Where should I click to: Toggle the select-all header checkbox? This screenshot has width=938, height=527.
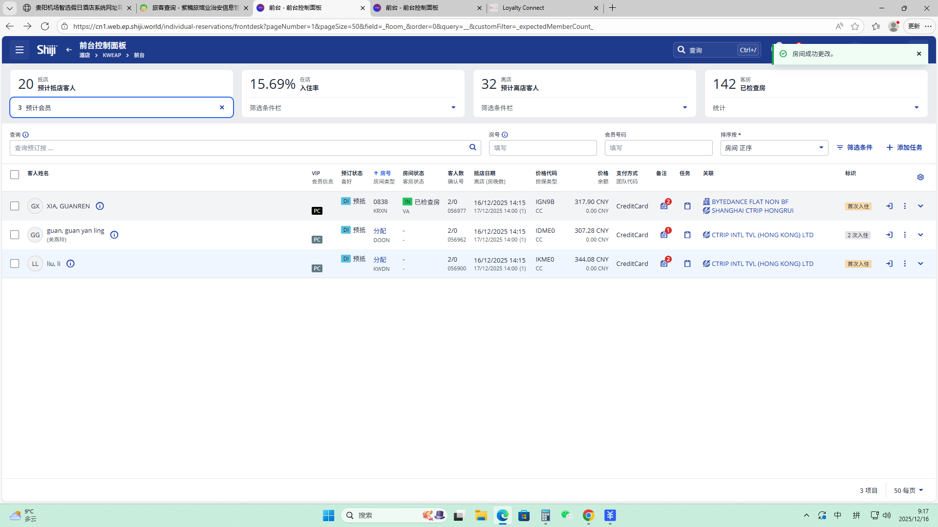pyautogui.click(x=15, y=175)
